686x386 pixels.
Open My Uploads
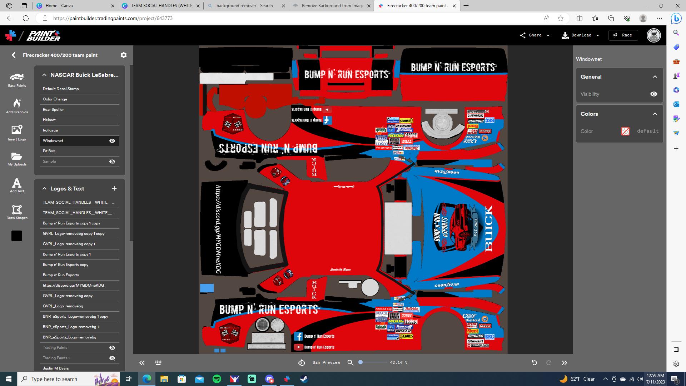coord(17,159)
